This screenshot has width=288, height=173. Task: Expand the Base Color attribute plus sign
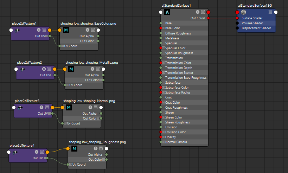pyautogui.click(x=164, y=28)
